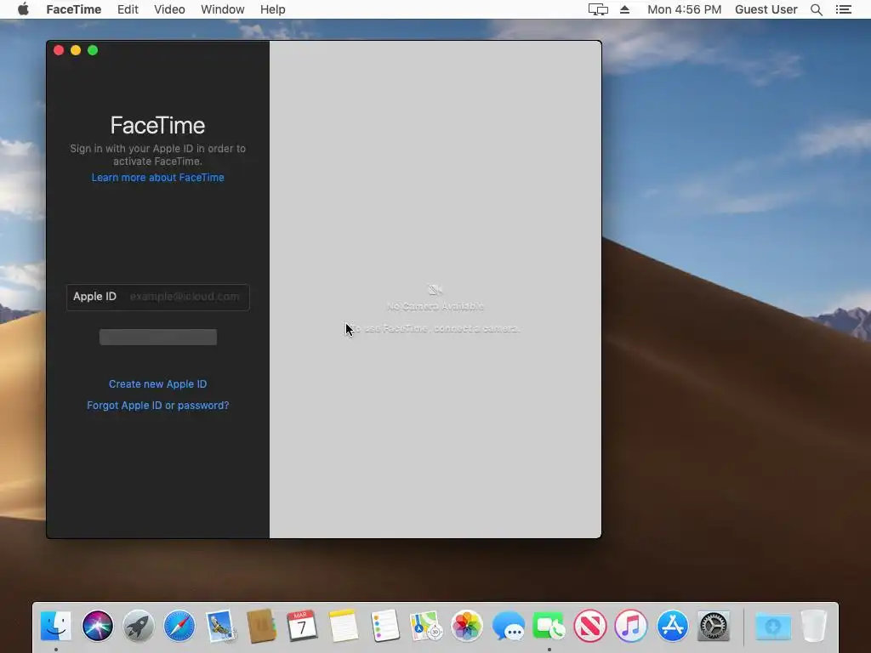Open the Photos pinwheel icon in Dock
Screen dimensions: 871x653
467,626
